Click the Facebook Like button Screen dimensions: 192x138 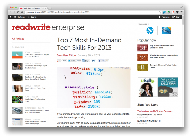(101, 61)
